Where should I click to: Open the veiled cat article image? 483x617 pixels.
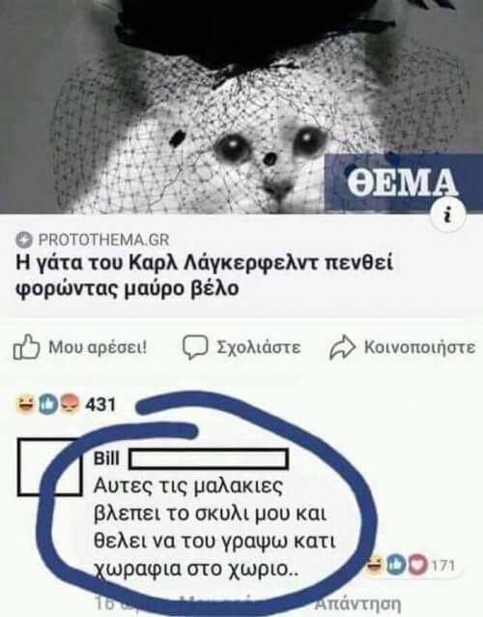tap(241, 106)
